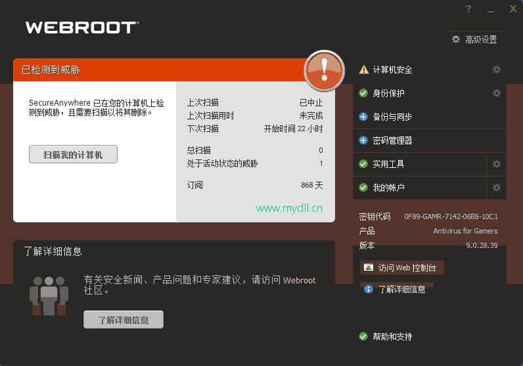Click the green check icon beside 身份保护

pos(363,93)
